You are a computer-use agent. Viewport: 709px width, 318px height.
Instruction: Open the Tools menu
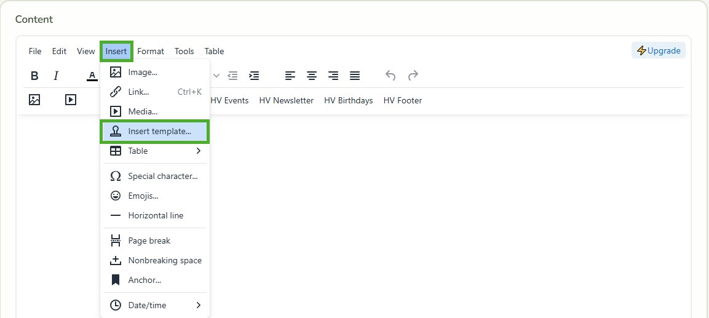click(184, 51)
